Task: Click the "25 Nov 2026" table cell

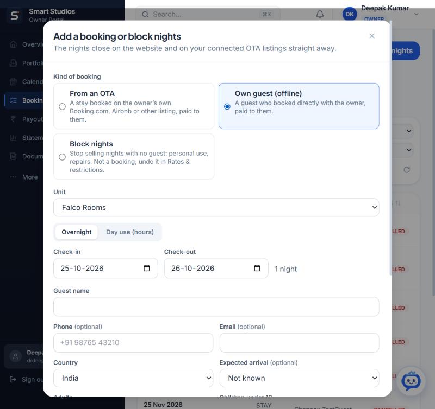Action: point(163,405)
